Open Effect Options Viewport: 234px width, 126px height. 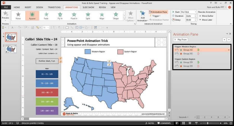[131, 16]
